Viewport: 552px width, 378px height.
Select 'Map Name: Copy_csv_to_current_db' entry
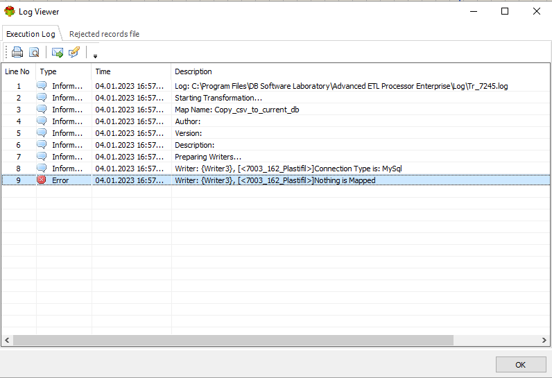click(237, 110)
